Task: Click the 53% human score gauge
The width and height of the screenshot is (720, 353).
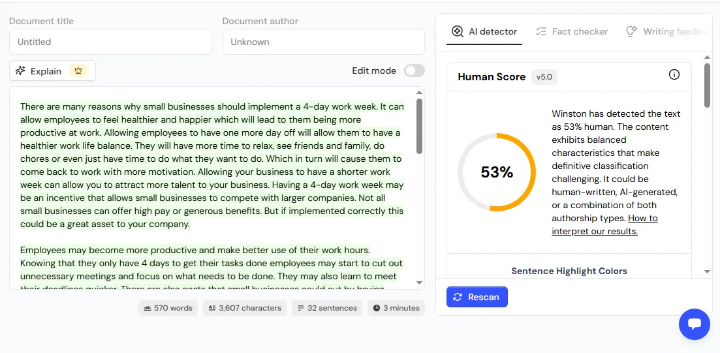Action: 497,172
